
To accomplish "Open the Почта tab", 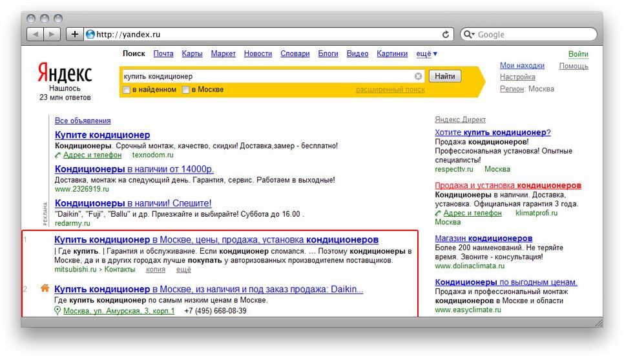I will click(x=163, y=54).
